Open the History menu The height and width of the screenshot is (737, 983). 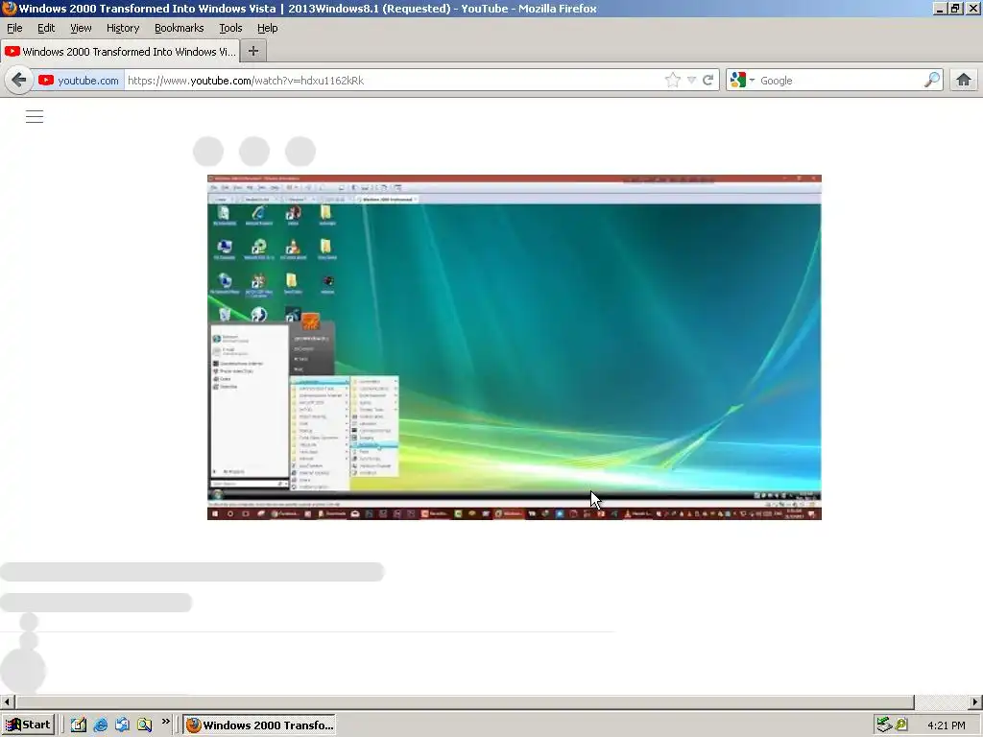click(x=123, y=28)
